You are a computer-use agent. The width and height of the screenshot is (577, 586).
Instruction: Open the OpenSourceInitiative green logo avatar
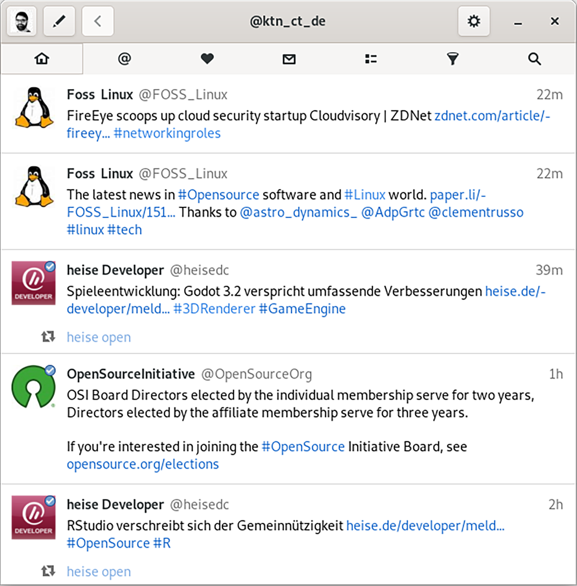(34, 387)
